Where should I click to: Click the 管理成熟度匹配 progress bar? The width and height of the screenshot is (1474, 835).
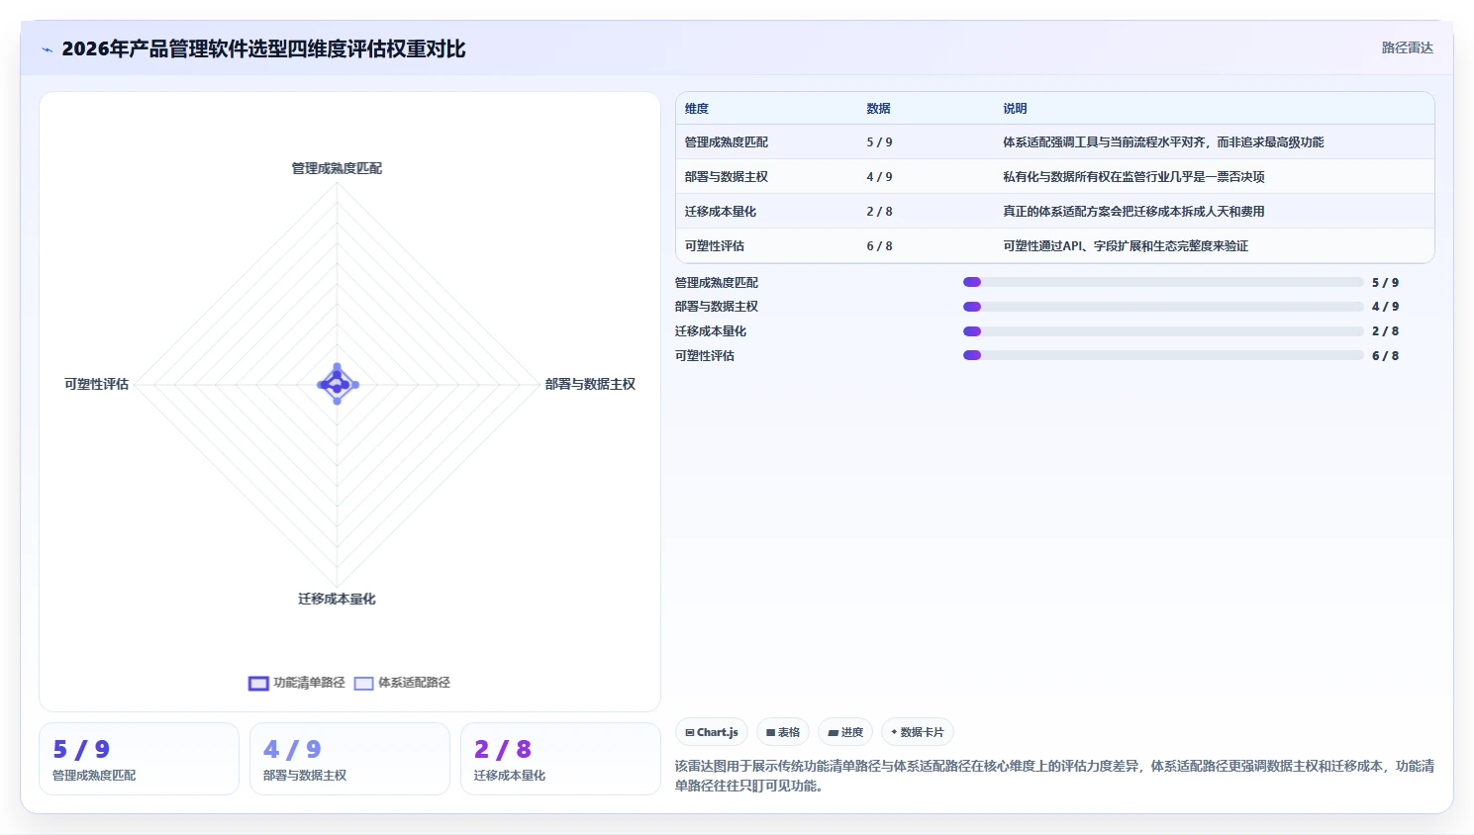tap(1163, 282)
